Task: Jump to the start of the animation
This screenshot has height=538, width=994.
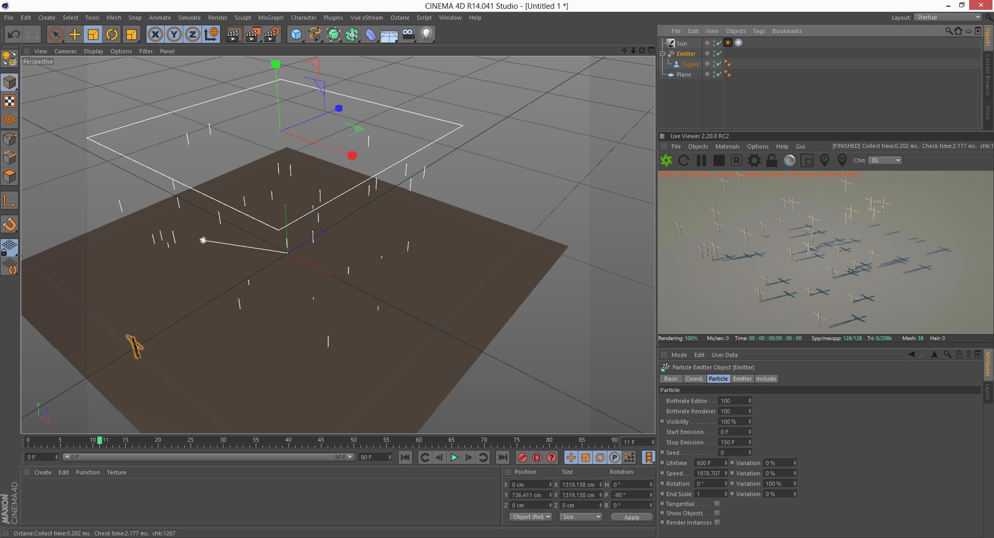Action: click(x=405, y=457)
